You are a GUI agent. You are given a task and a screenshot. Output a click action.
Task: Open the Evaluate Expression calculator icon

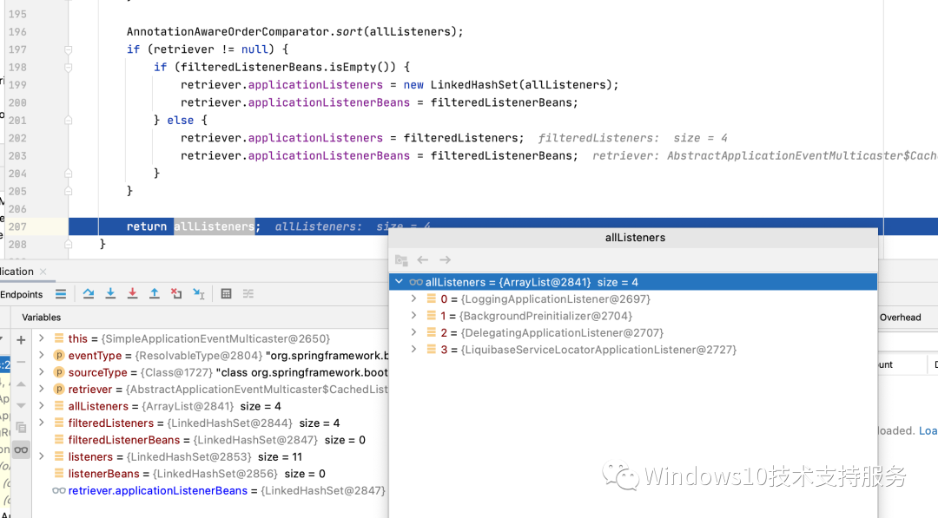coord(226,293)
